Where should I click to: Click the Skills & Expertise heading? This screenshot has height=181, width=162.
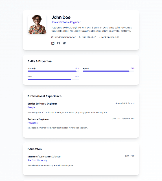pyautogui.click(x=39, y=61)
